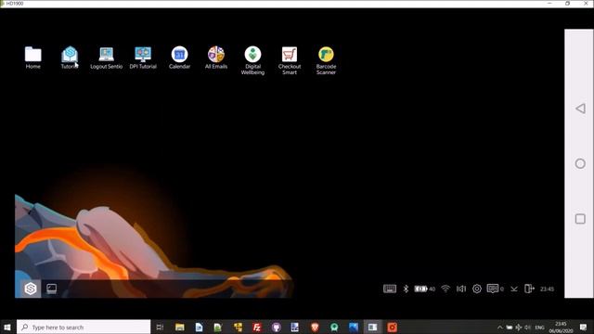Open File Explorer from Windows taskbar
Image resolution: width=594 pixels, height=334 pixels.
(x=179, y=327)
